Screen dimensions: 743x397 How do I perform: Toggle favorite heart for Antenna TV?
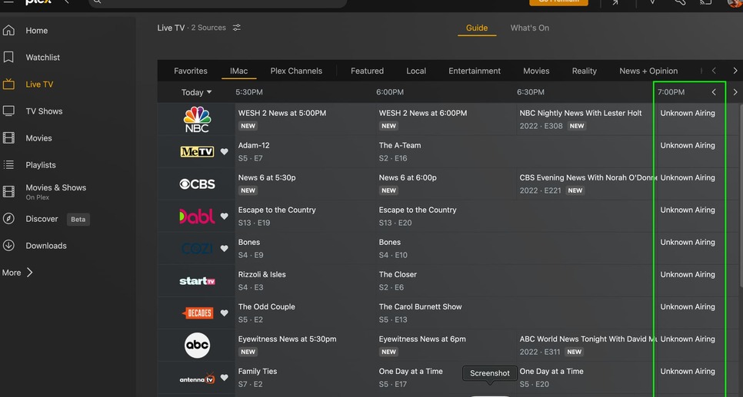(x=224, y=378)
